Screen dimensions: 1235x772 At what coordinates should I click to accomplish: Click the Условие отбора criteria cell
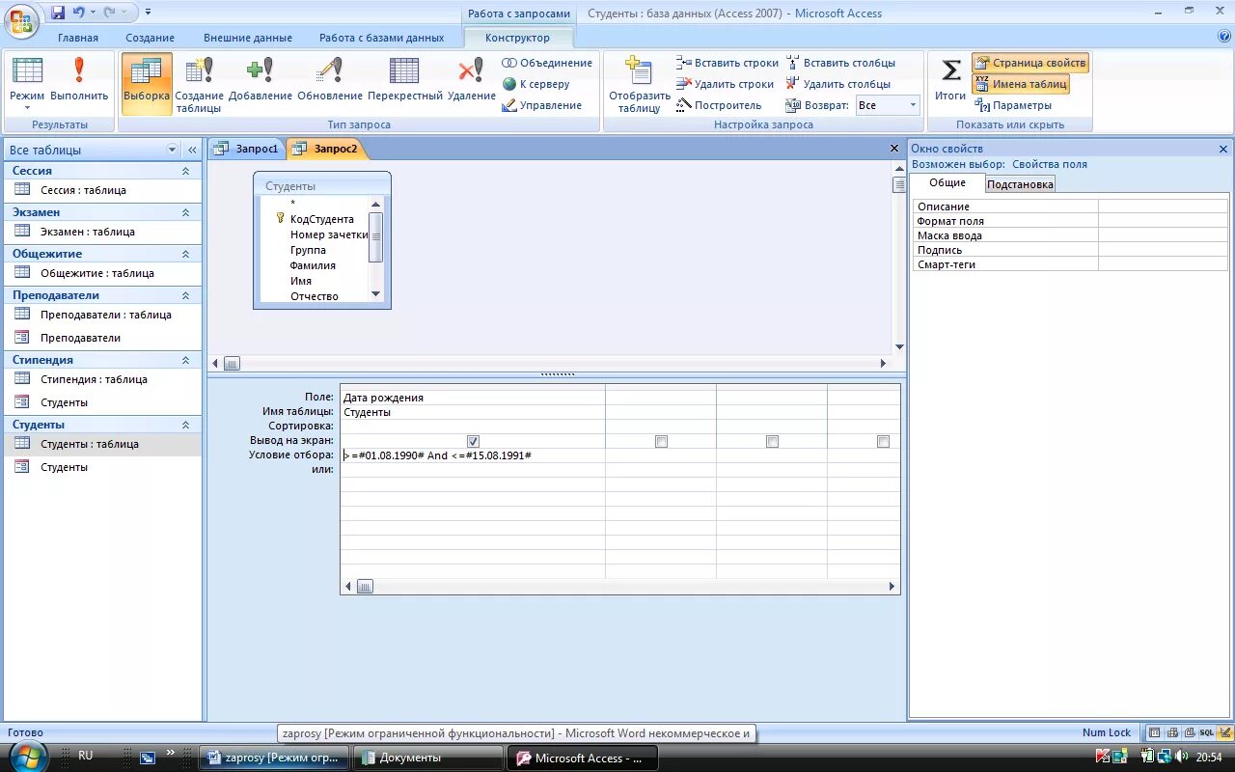(x=473, y=455)
